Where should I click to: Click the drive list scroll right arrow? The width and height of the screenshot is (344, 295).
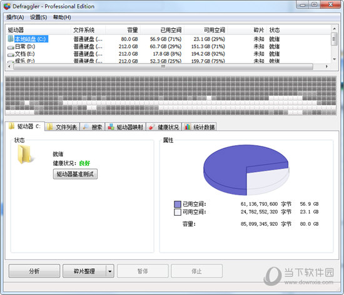click(326, 67)
